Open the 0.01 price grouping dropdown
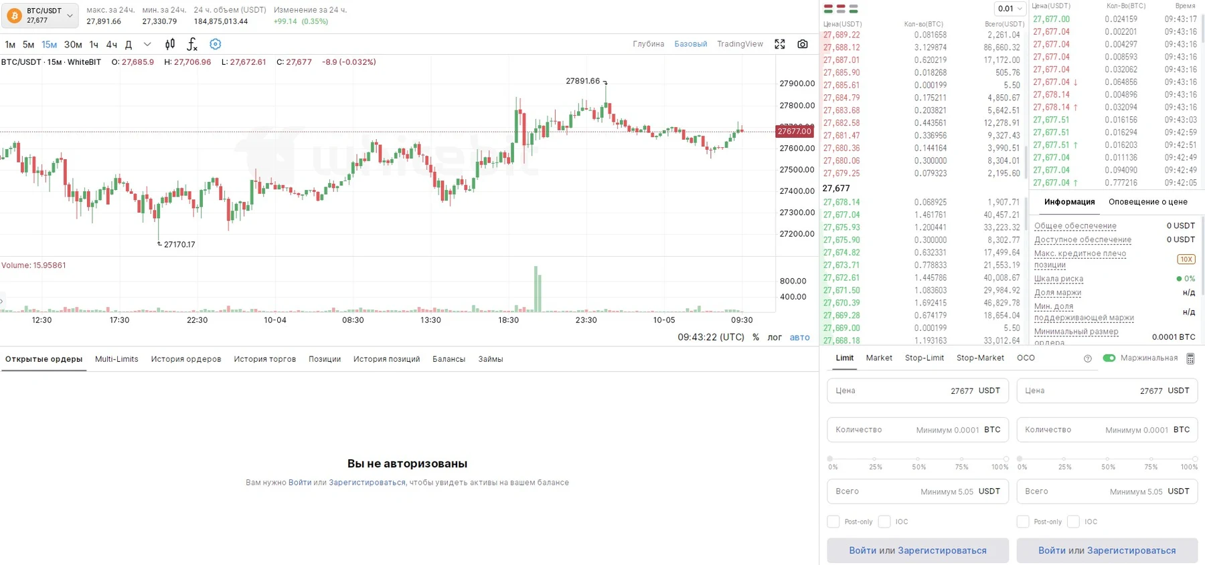Screen dimensions: 1205x565 pos(1010,9)
